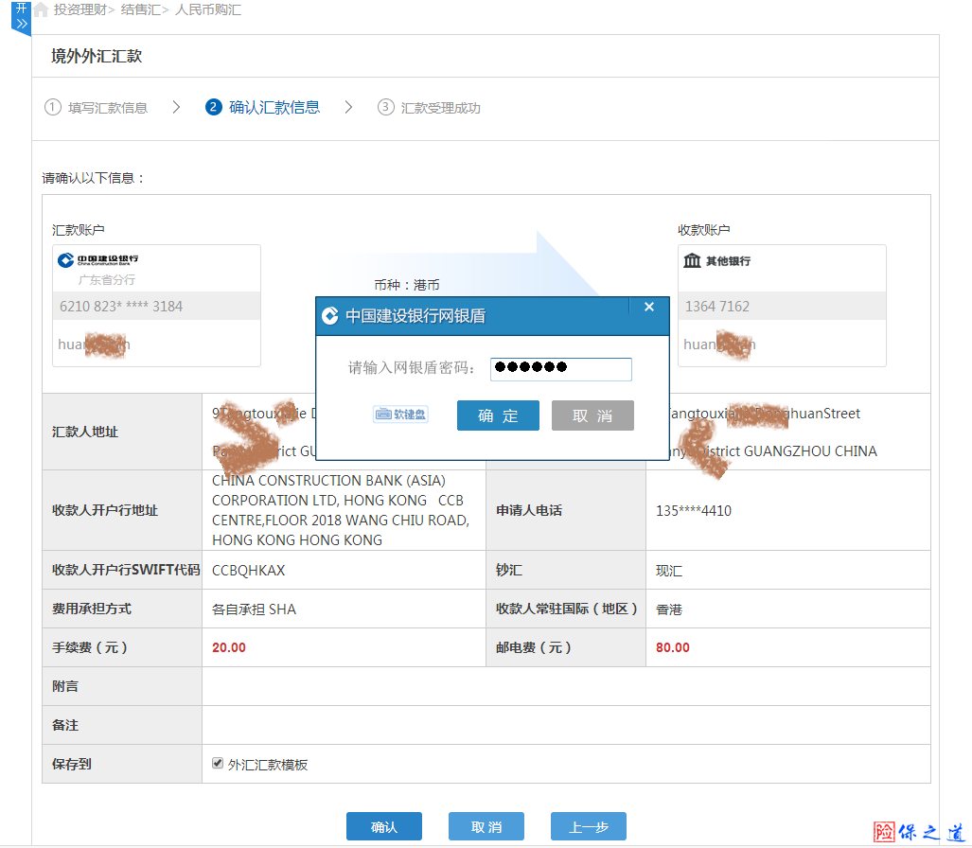Viewport: 972px width, 848px height.
Task: Open the 结售汇 breadcrumb link
Action: pos(141,9)
